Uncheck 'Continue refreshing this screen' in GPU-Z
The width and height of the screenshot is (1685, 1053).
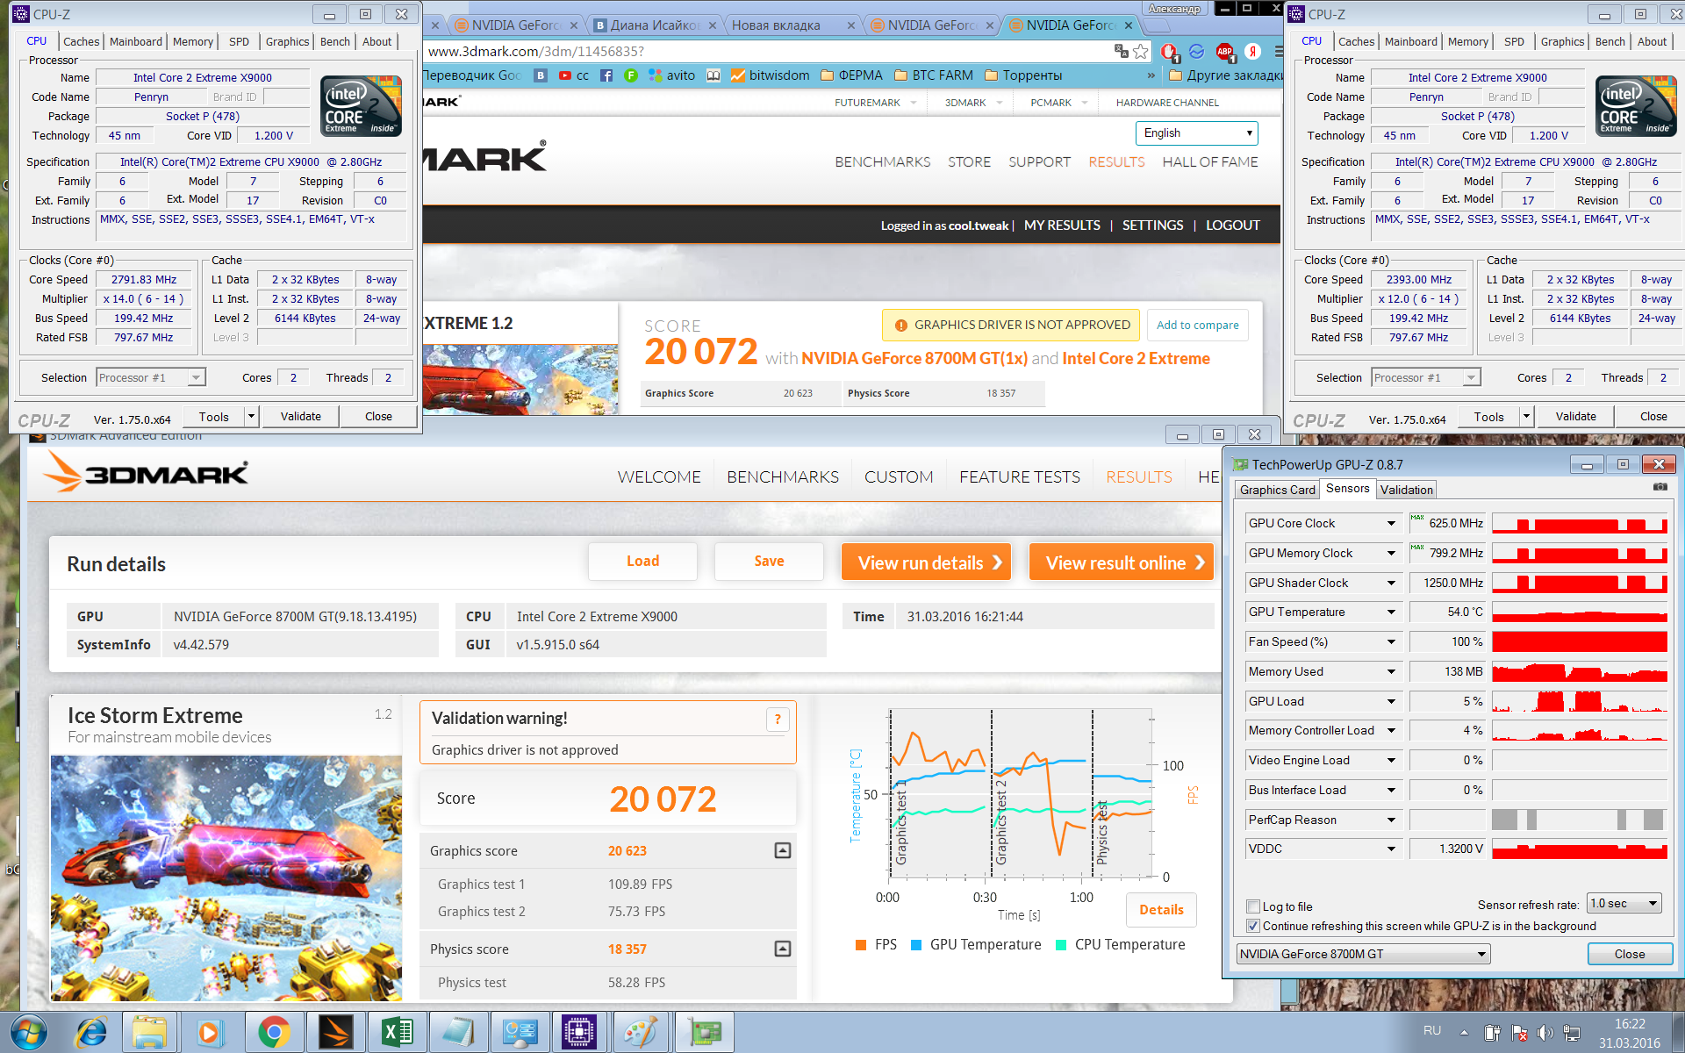tap(1253, 926)
